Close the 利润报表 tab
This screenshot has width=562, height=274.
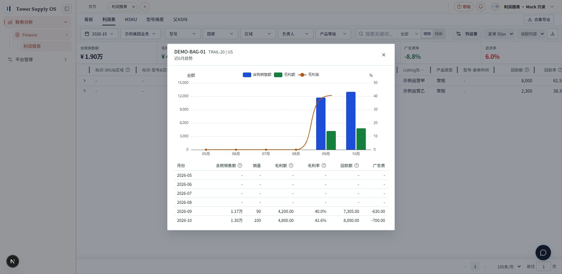(133, 7)
